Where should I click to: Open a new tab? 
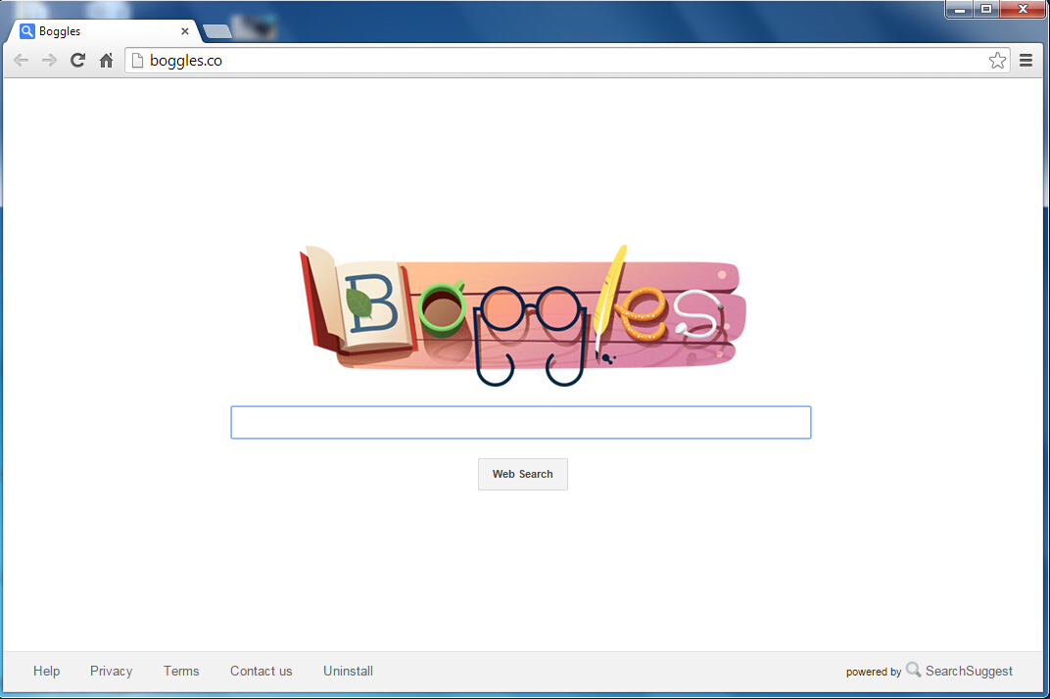pyautogui.click(x=217, y=30)
